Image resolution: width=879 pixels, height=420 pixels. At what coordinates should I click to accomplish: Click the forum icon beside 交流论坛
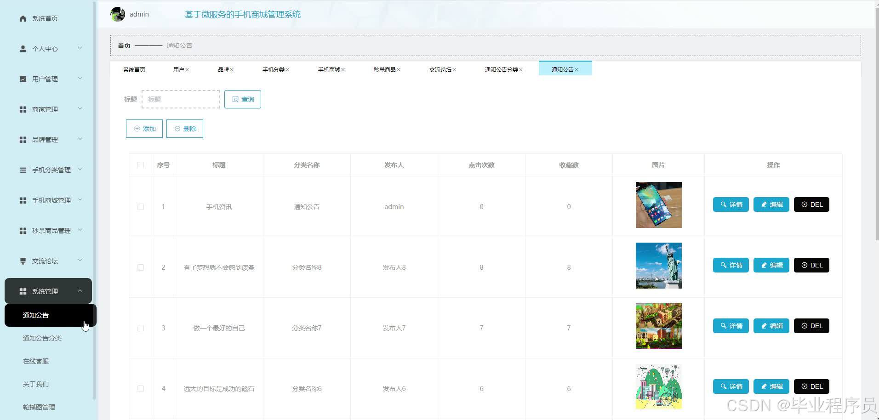click(x=23, y=261)
